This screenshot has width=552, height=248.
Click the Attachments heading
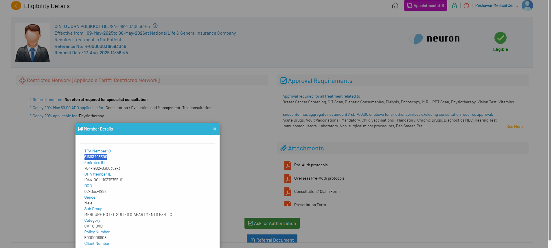point(306,148)
